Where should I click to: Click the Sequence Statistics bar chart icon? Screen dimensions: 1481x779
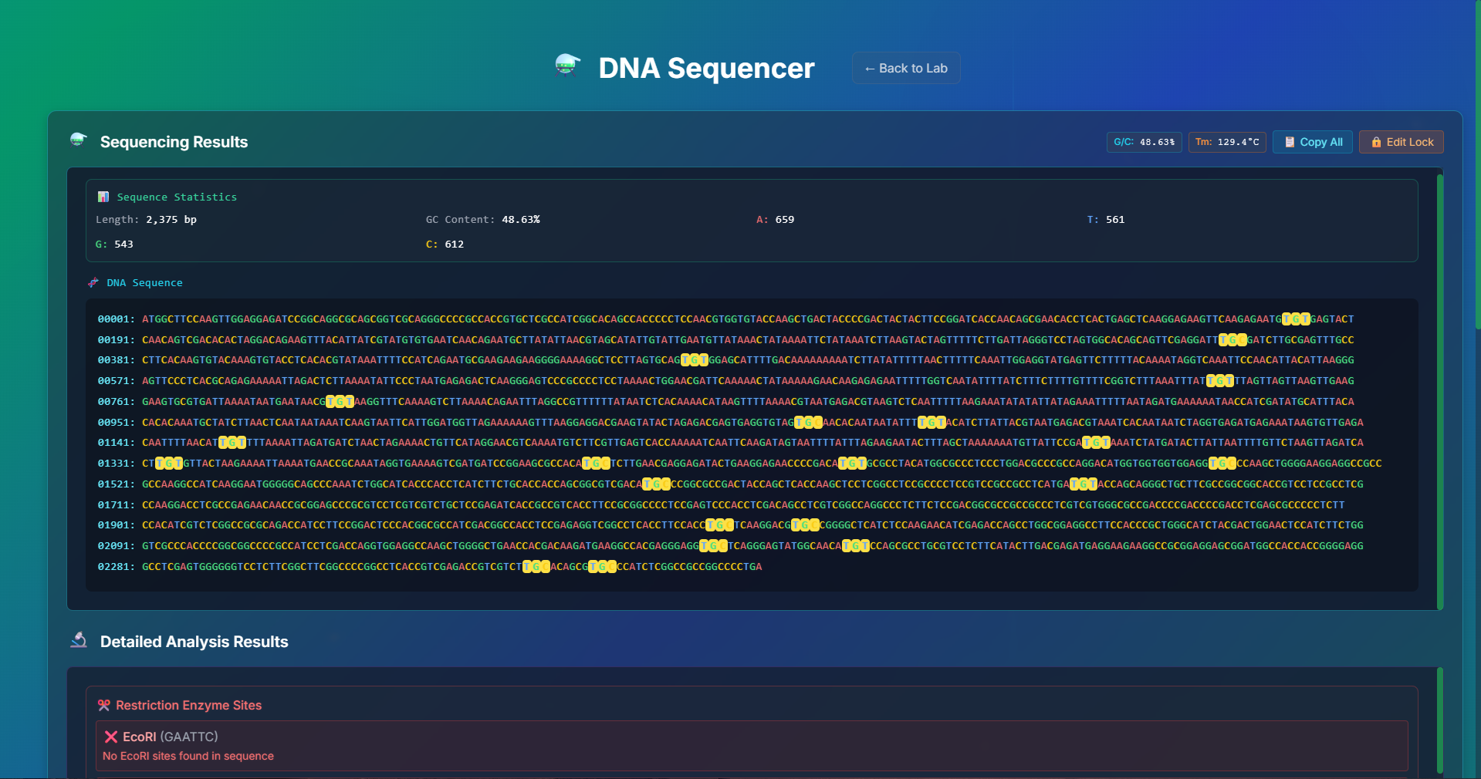(x=103, y=197)
